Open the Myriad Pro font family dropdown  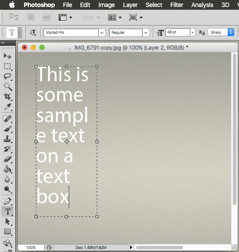tap(102, 33)
